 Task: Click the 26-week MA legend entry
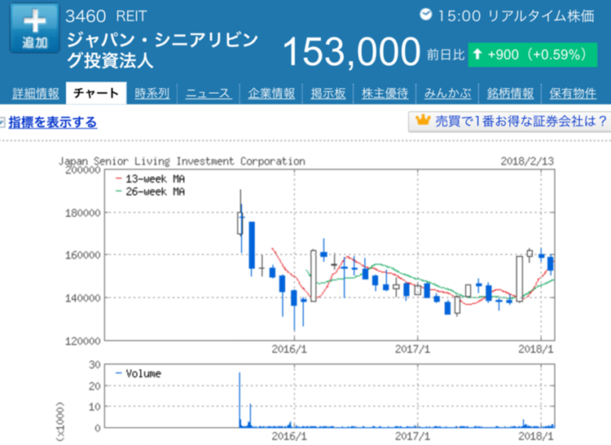[150, 192]
